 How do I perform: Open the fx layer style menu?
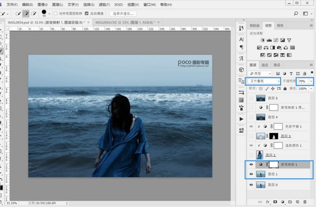pyautogui.click(x=268, y=202)
